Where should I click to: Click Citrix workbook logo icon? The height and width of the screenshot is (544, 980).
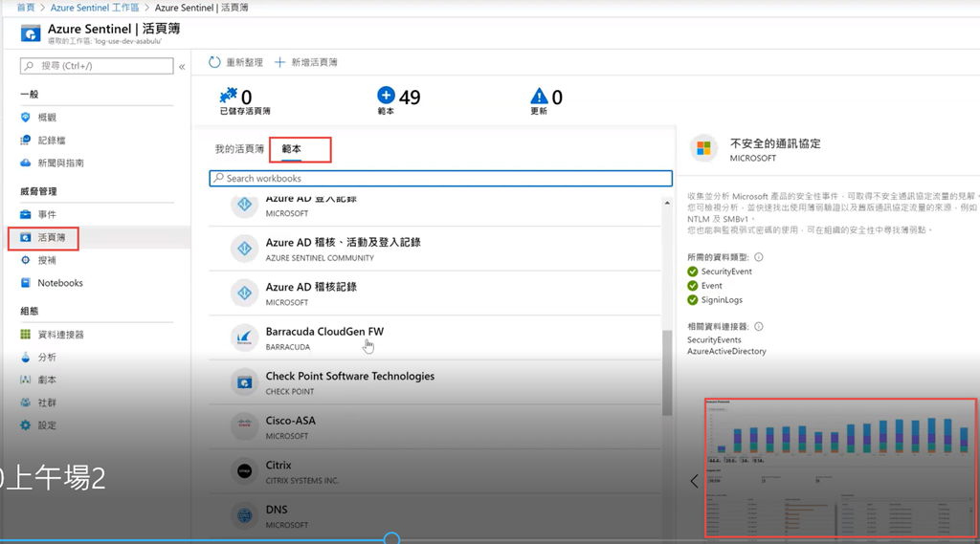pyautogui.click(x=244, y=471)
